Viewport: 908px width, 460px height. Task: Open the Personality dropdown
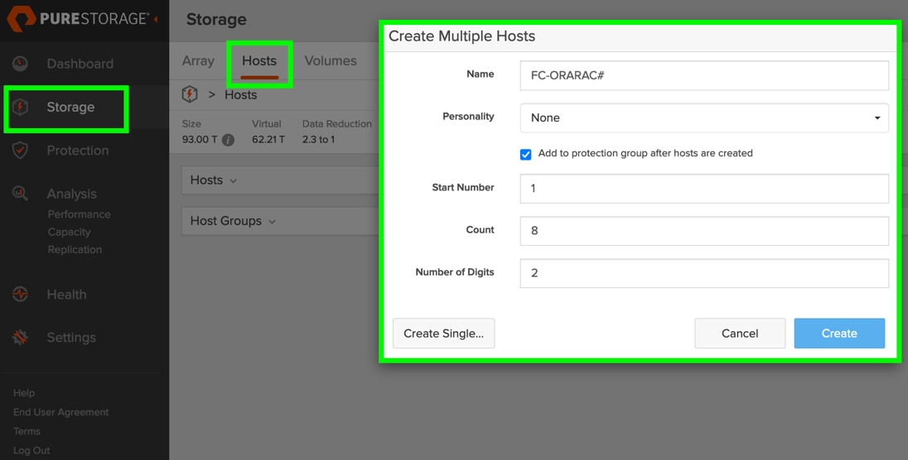[x=703, y=117]
